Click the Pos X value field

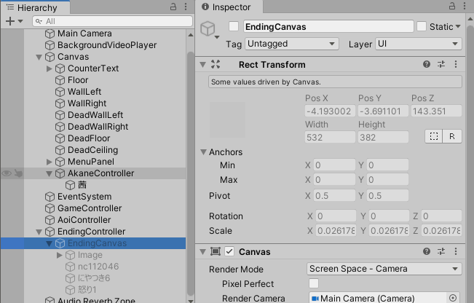pyautogui.click(x=330, y=111)
